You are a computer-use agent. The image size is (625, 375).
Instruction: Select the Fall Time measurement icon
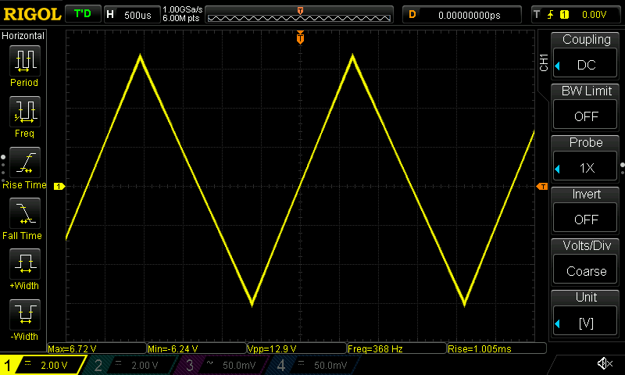[25, 213]
